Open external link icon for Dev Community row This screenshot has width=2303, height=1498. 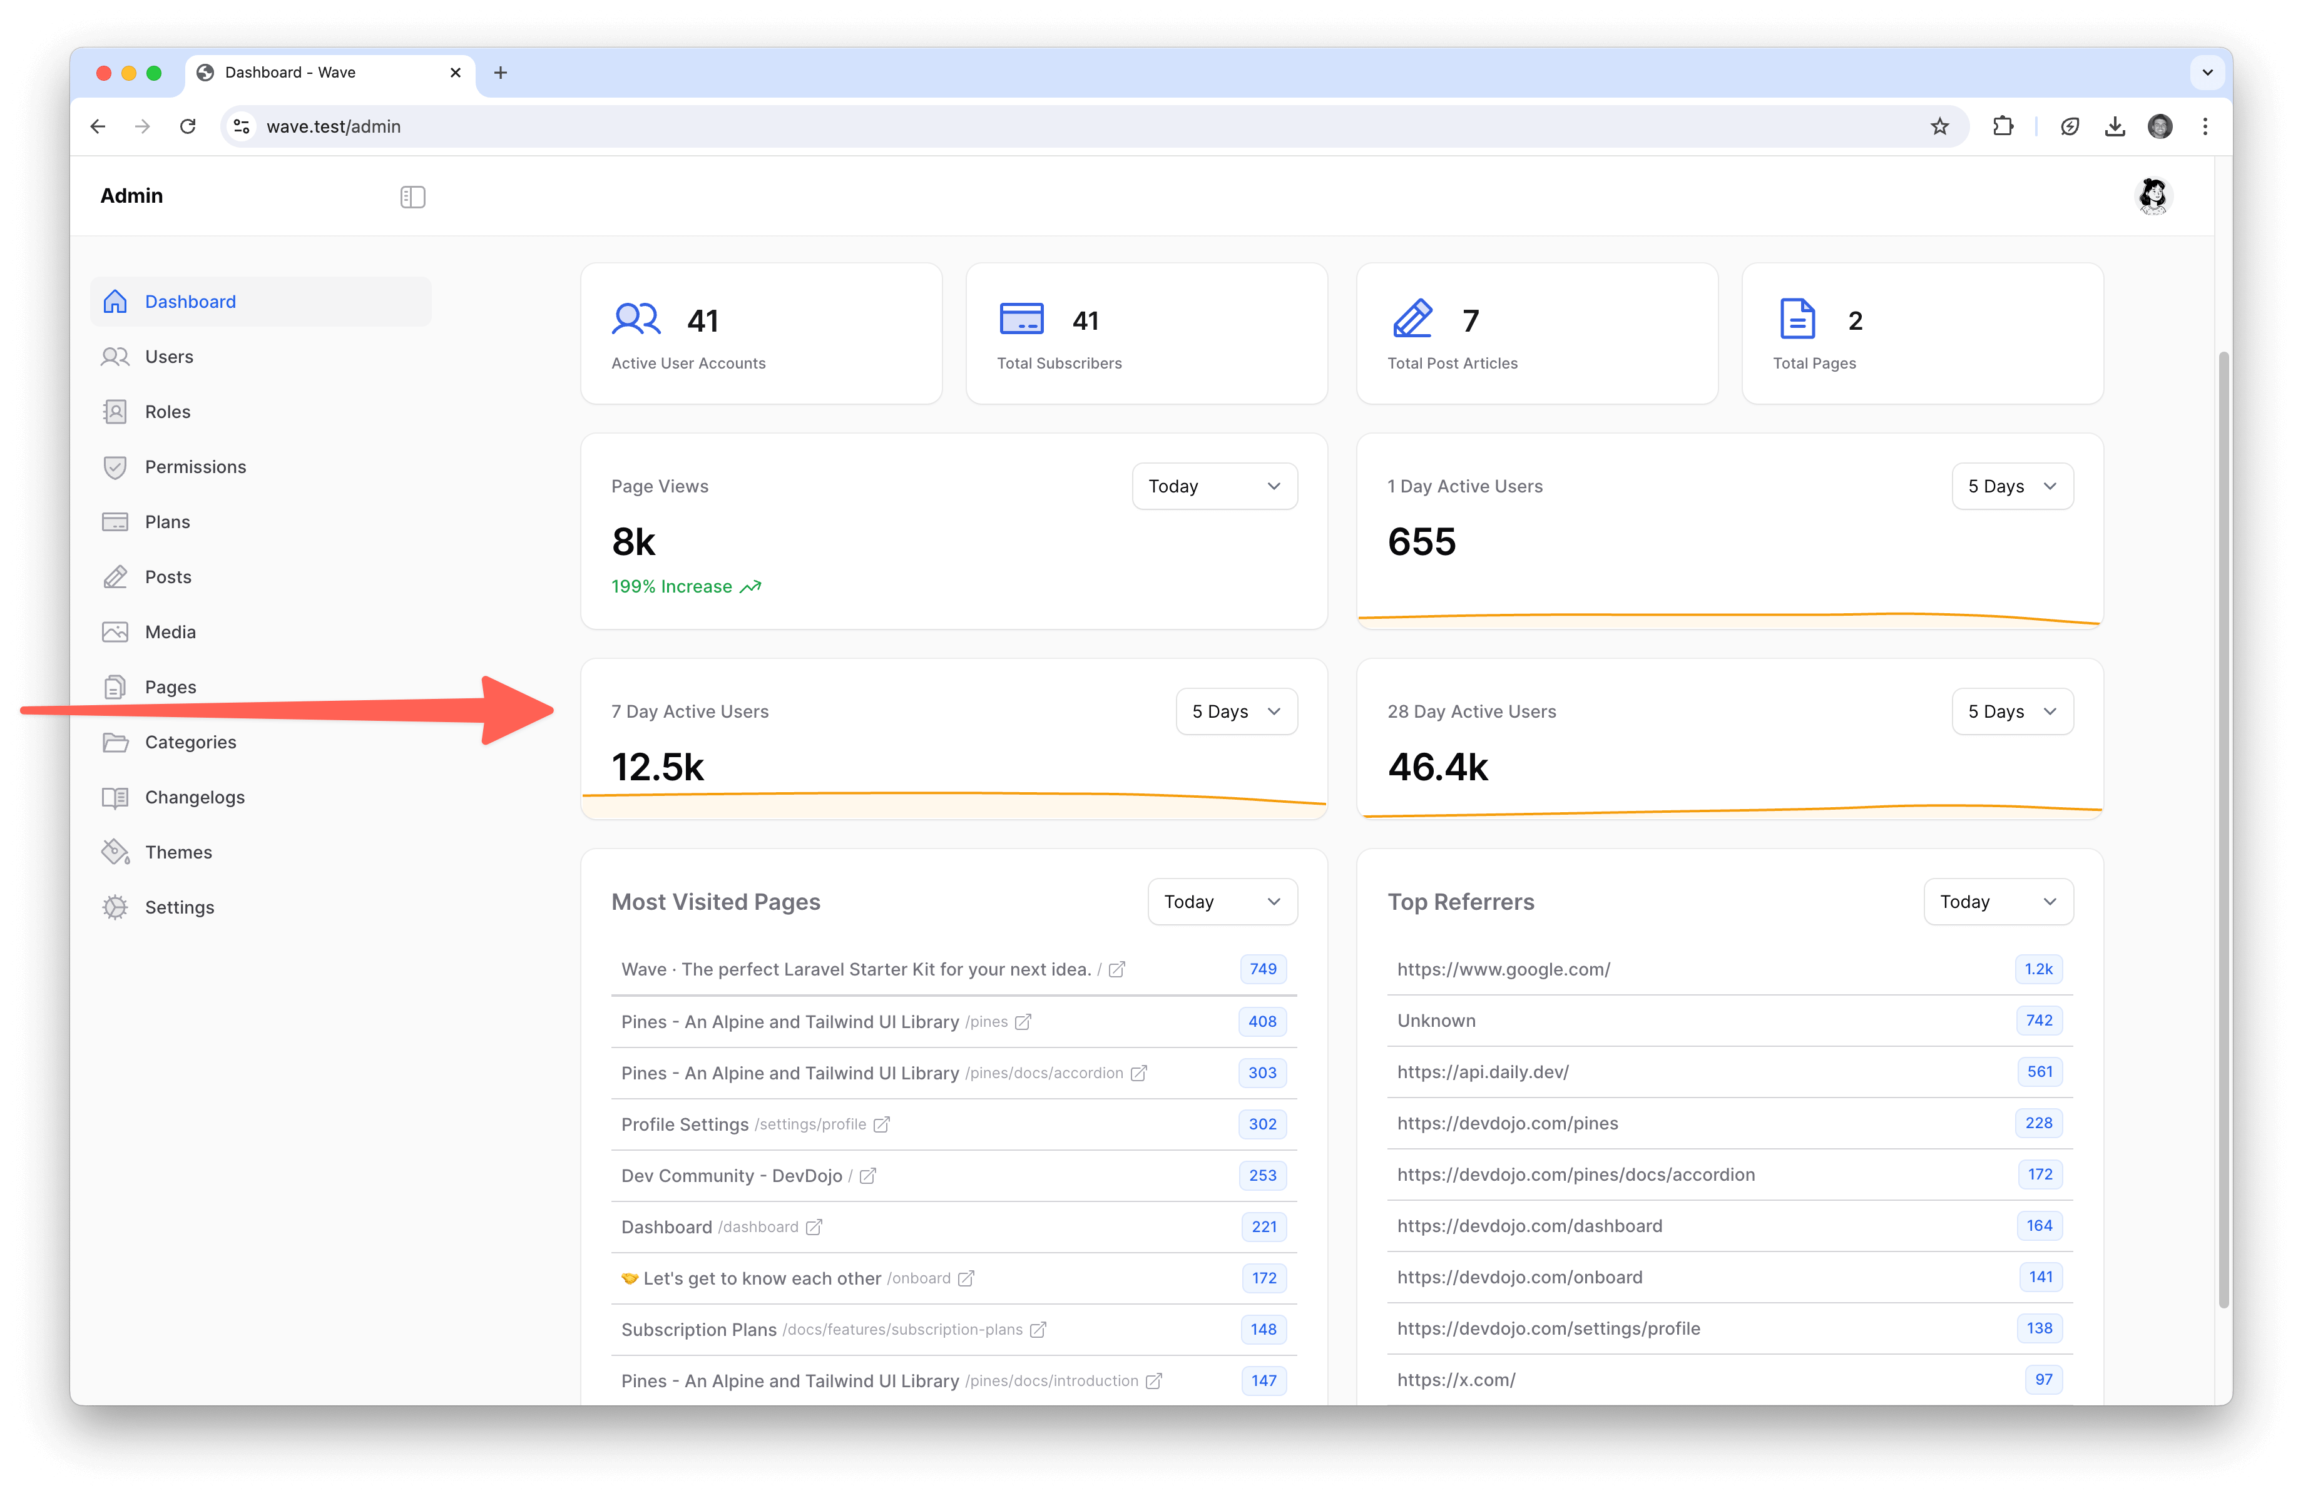[x=868, y=1176]
